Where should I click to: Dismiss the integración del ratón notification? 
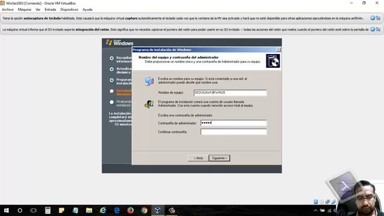click(373, 29)
